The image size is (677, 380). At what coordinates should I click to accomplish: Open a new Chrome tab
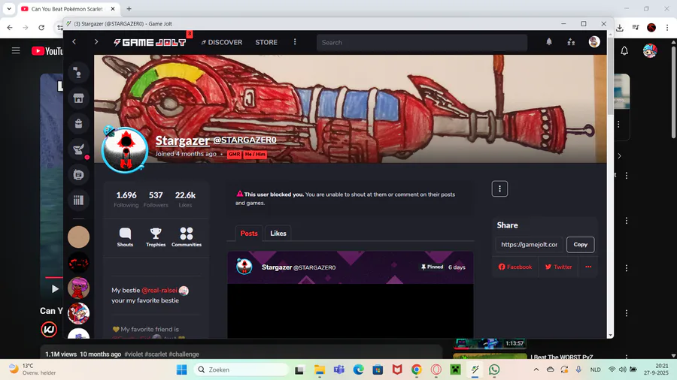point(129,8)
